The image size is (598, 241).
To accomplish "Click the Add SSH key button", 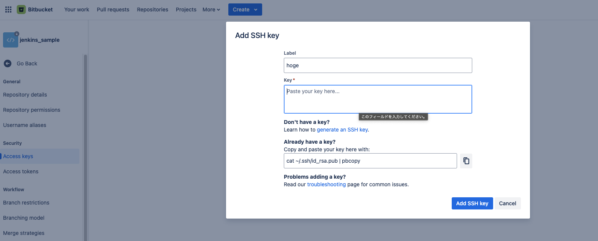I will tap(472, 203).
